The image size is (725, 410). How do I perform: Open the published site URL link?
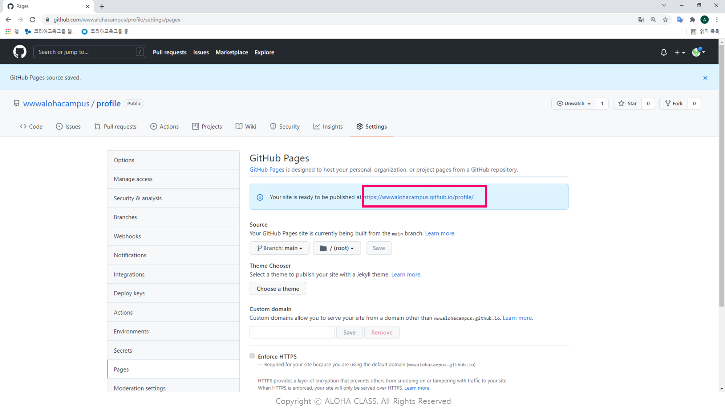click(418, 197)
